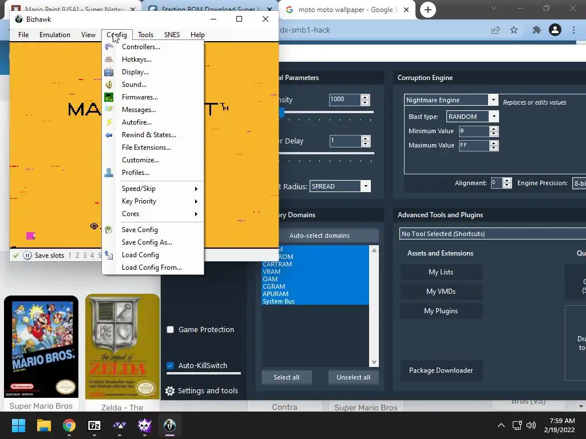
Task: Open My Lists button
Action: click(x=441, y=272)
